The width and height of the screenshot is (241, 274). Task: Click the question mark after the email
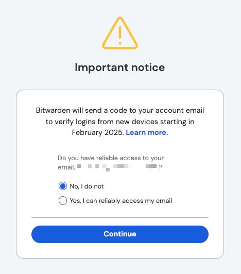[x=160, y=167]
